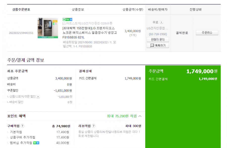The image size is (227, 148).
Task: Click 총 74,980원 purchase points value
Action: [x=61, y=126]
